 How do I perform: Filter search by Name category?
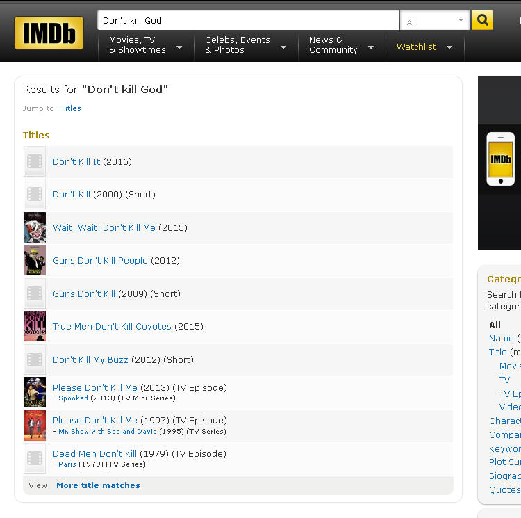click(501, 339)
